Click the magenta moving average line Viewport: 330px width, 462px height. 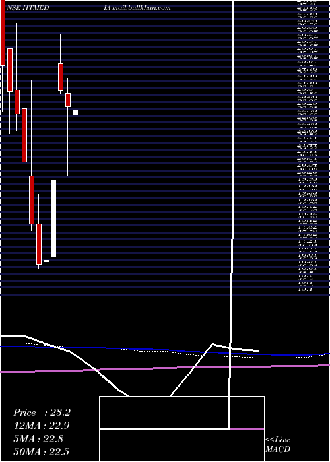pos(165,368)
